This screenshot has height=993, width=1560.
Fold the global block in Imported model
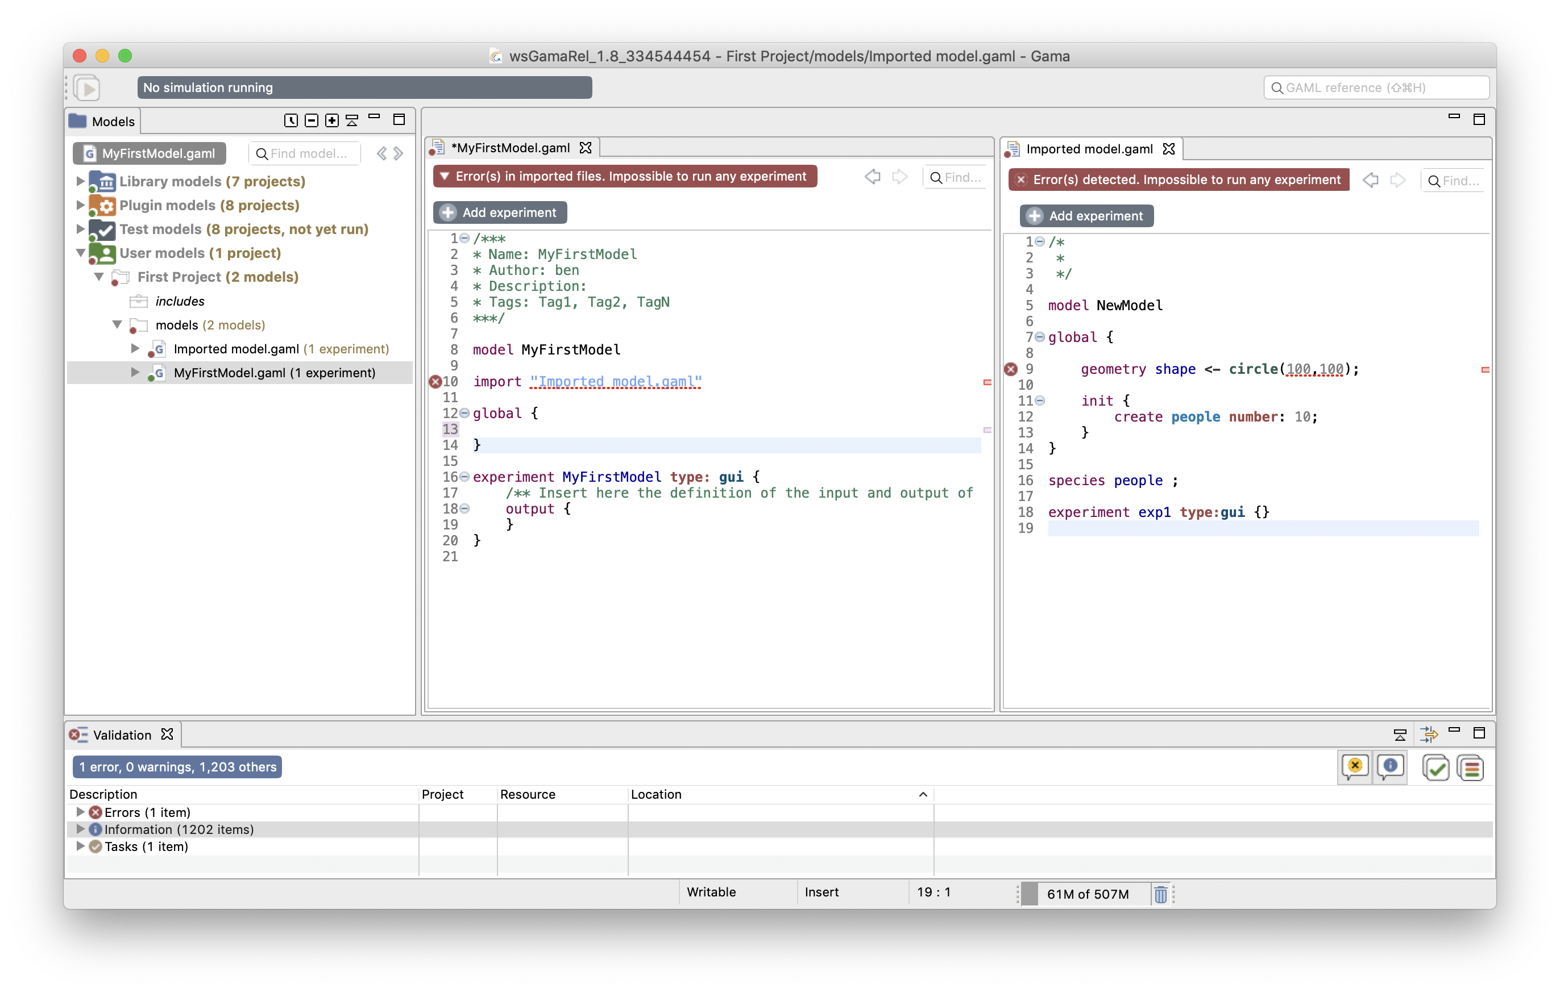tap(1040, 337)
